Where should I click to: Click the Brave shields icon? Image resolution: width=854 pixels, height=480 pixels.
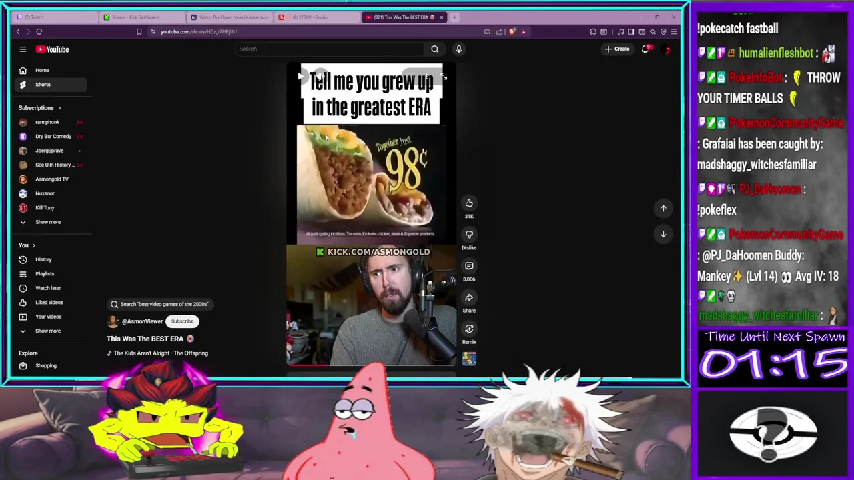[512, 31]
